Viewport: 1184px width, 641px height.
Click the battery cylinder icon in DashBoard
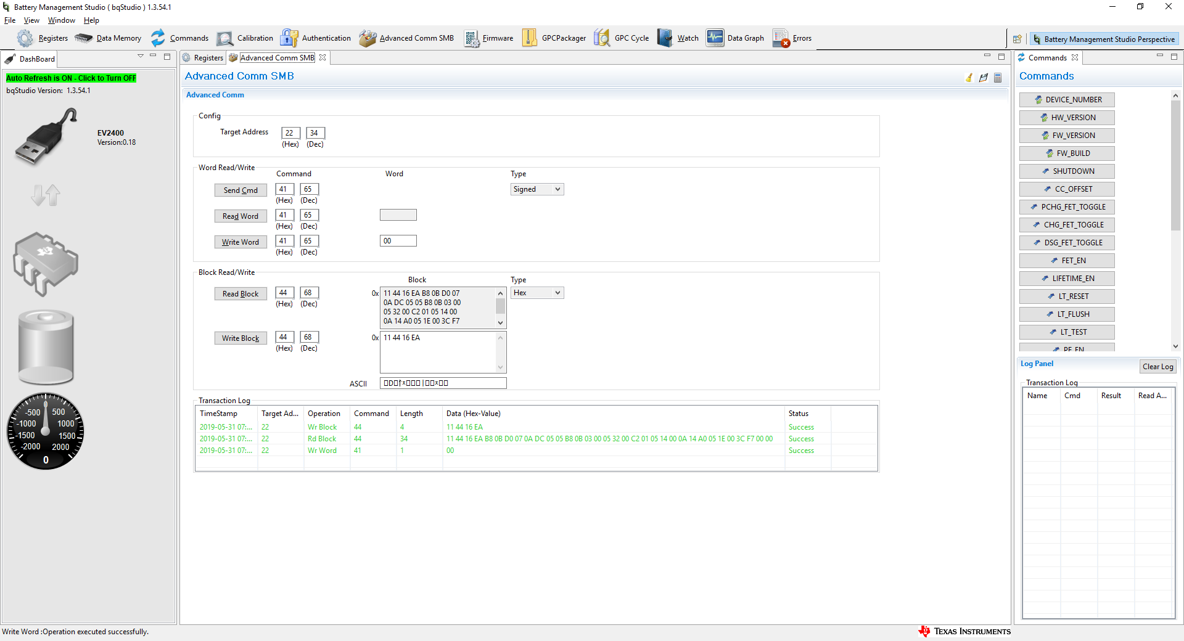click(x=46, y=347)
